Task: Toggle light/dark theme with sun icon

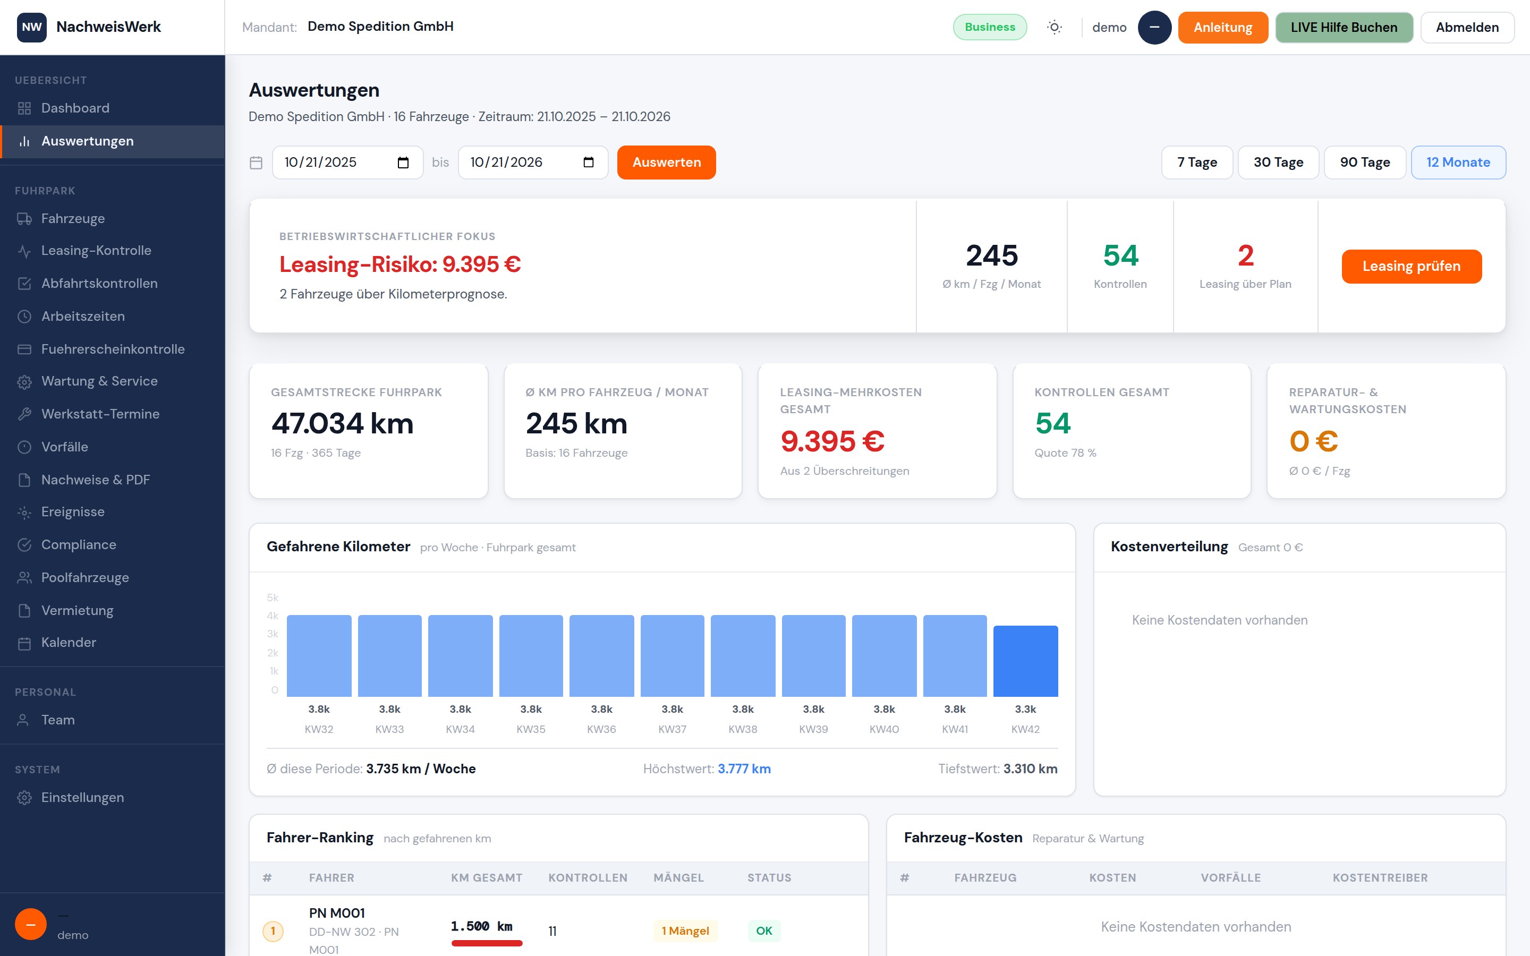Action: pos(1054,27)
